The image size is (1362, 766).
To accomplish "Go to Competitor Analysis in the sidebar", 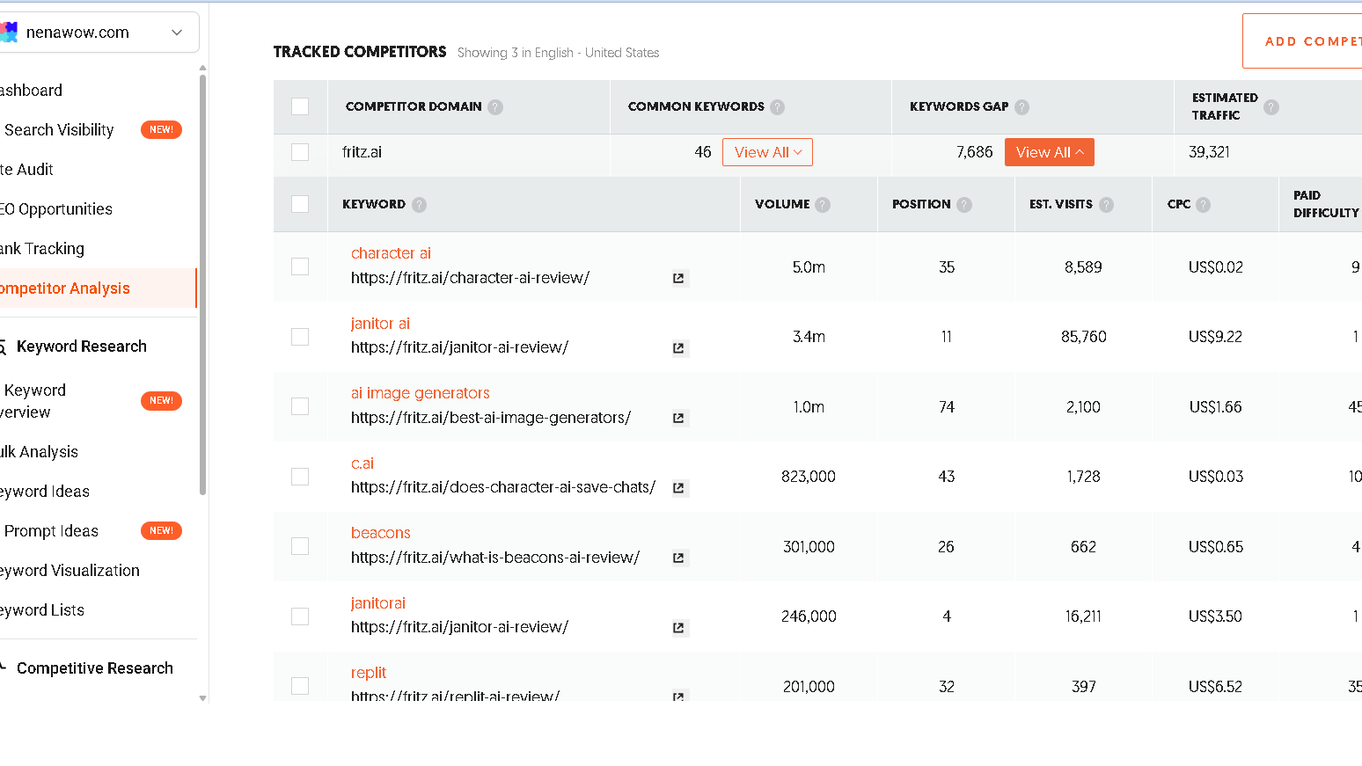I will tap(65, 288).
